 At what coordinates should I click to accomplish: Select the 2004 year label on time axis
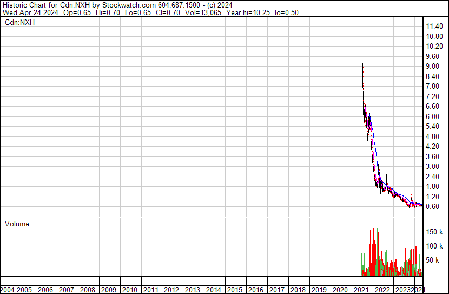pos(8,290)
